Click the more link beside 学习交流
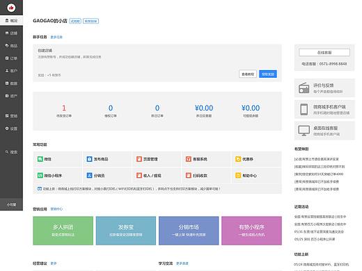 [182, 263]
